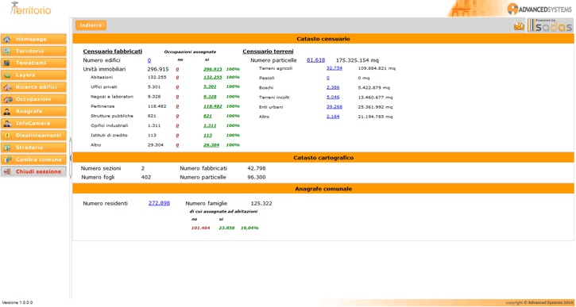Click the Layers icon in sidebar
Image resolution: width=576 pixels, height=307 pixels.
[6, 75]
